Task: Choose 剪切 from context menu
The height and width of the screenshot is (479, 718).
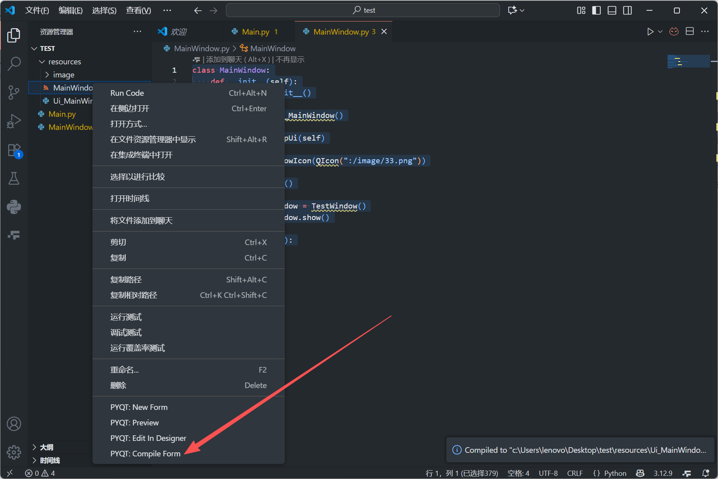Action: [189, 242]
